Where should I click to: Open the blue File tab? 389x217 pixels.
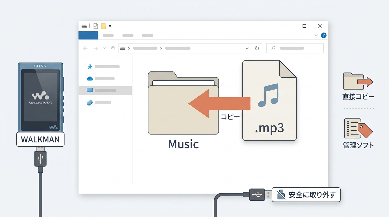pyautogui.click(x=88, y=35)
